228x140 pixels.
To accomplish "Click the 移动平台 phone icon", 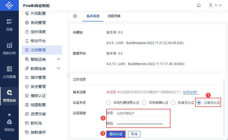I will click(x=27, y=41).
